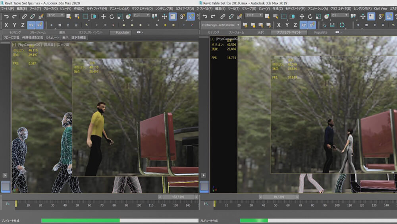The width and height of the screenshot is (397, 224).
Task: Switch to モデリング ribbon tab in 3ds Max 2020
Action: point(15,33)
